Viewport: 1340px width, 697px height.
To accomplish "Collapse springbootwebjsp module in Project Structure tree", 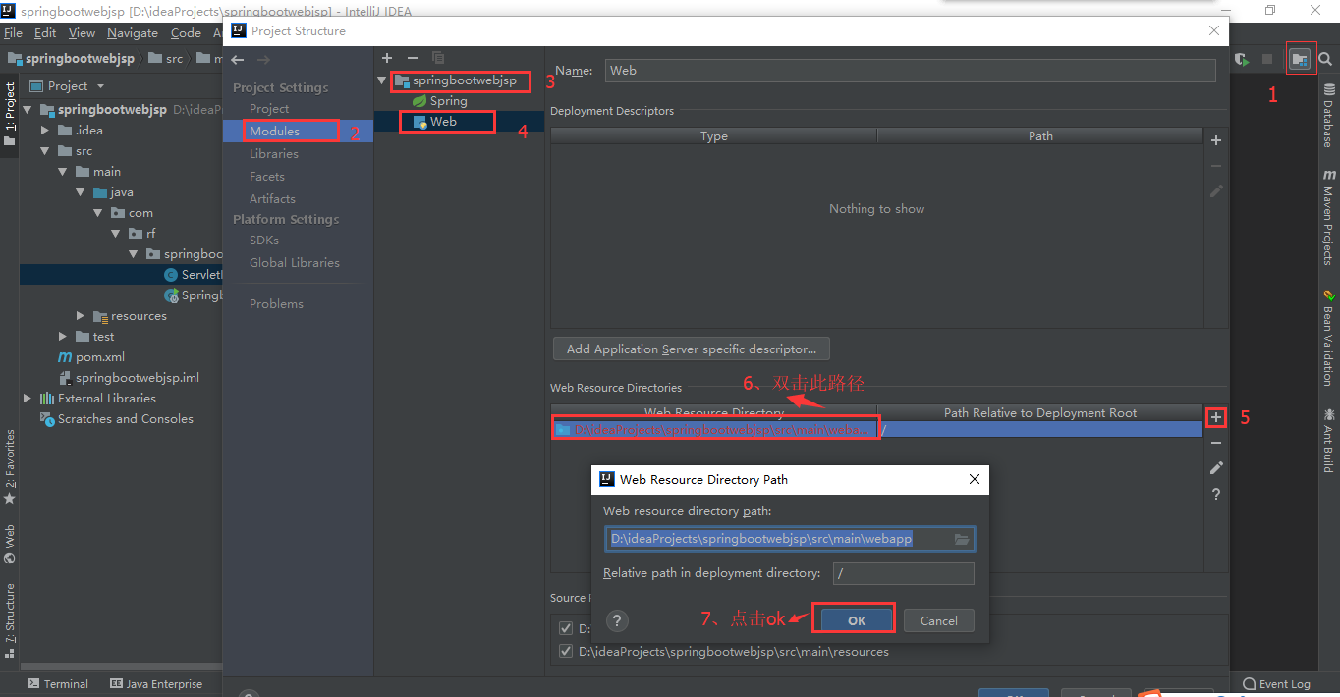I will coord(382,80).
